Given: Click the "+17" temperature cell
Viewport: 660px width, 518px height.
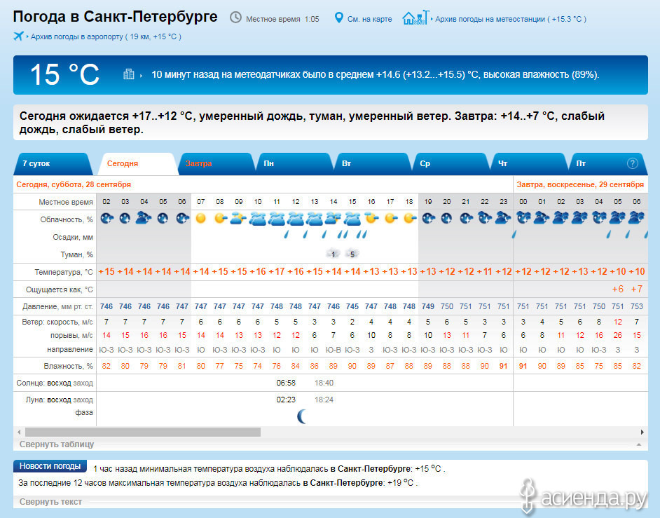Looking at the screenshot, I should click(x=277, y=272).
